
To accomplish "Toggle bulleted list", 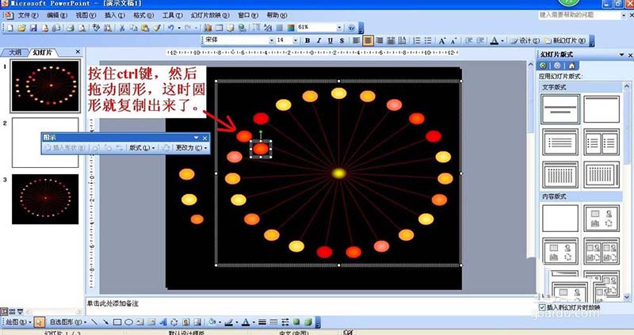I will [428, 40].
